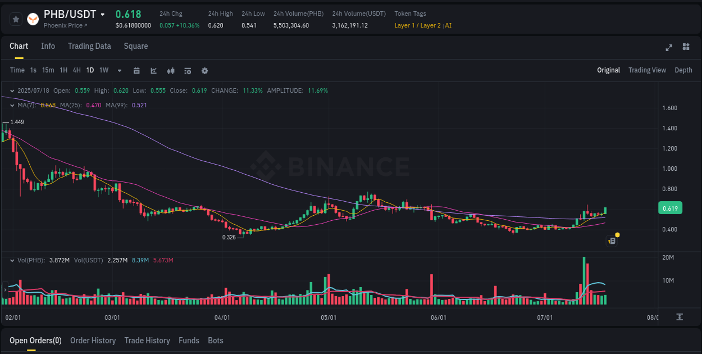
Task: Toggle PHB/USDT as favorite with star
Action: 16,19
